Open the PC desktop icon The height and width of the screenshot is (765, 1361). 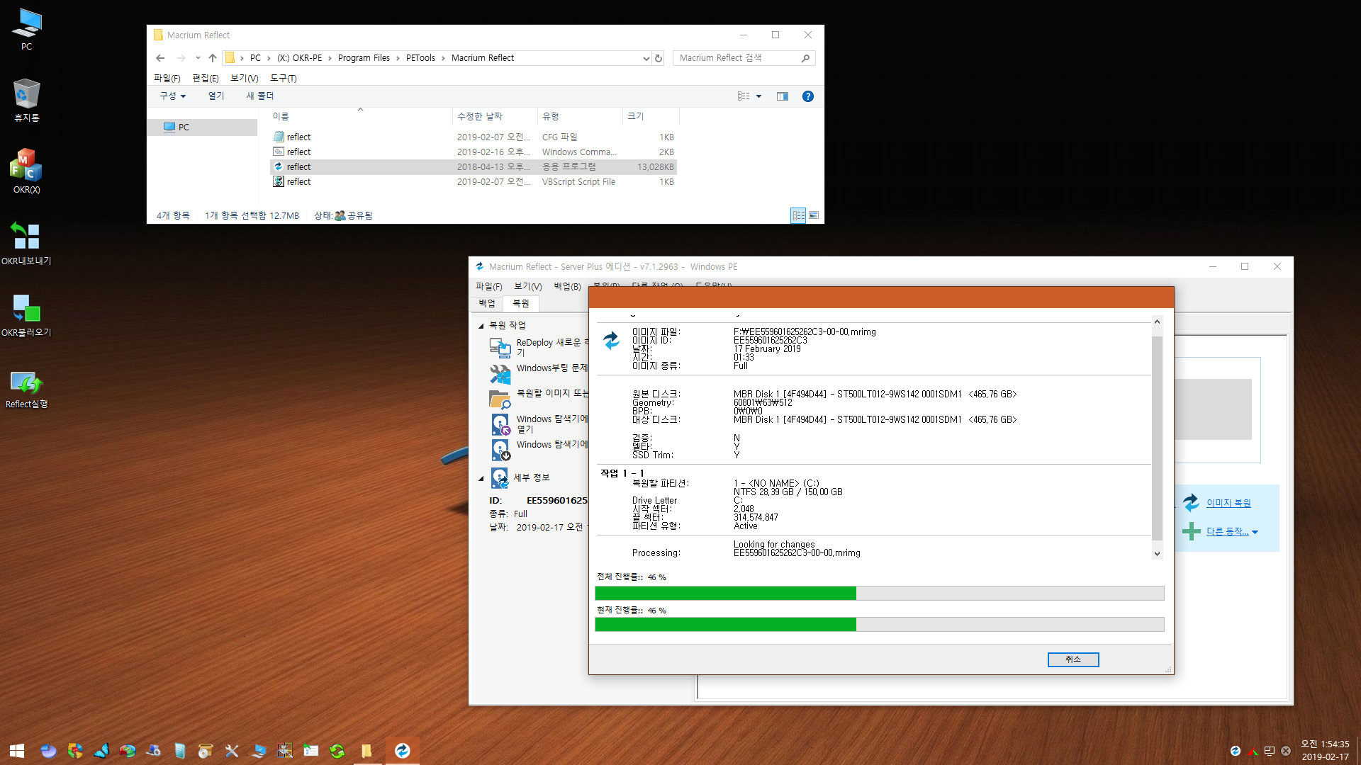26,29
